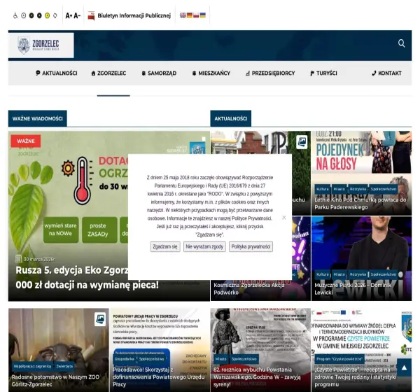420x392 pixels.
Task: Click Miasto tag on Muzyczne Piątki card
Action: pos(339,274)
